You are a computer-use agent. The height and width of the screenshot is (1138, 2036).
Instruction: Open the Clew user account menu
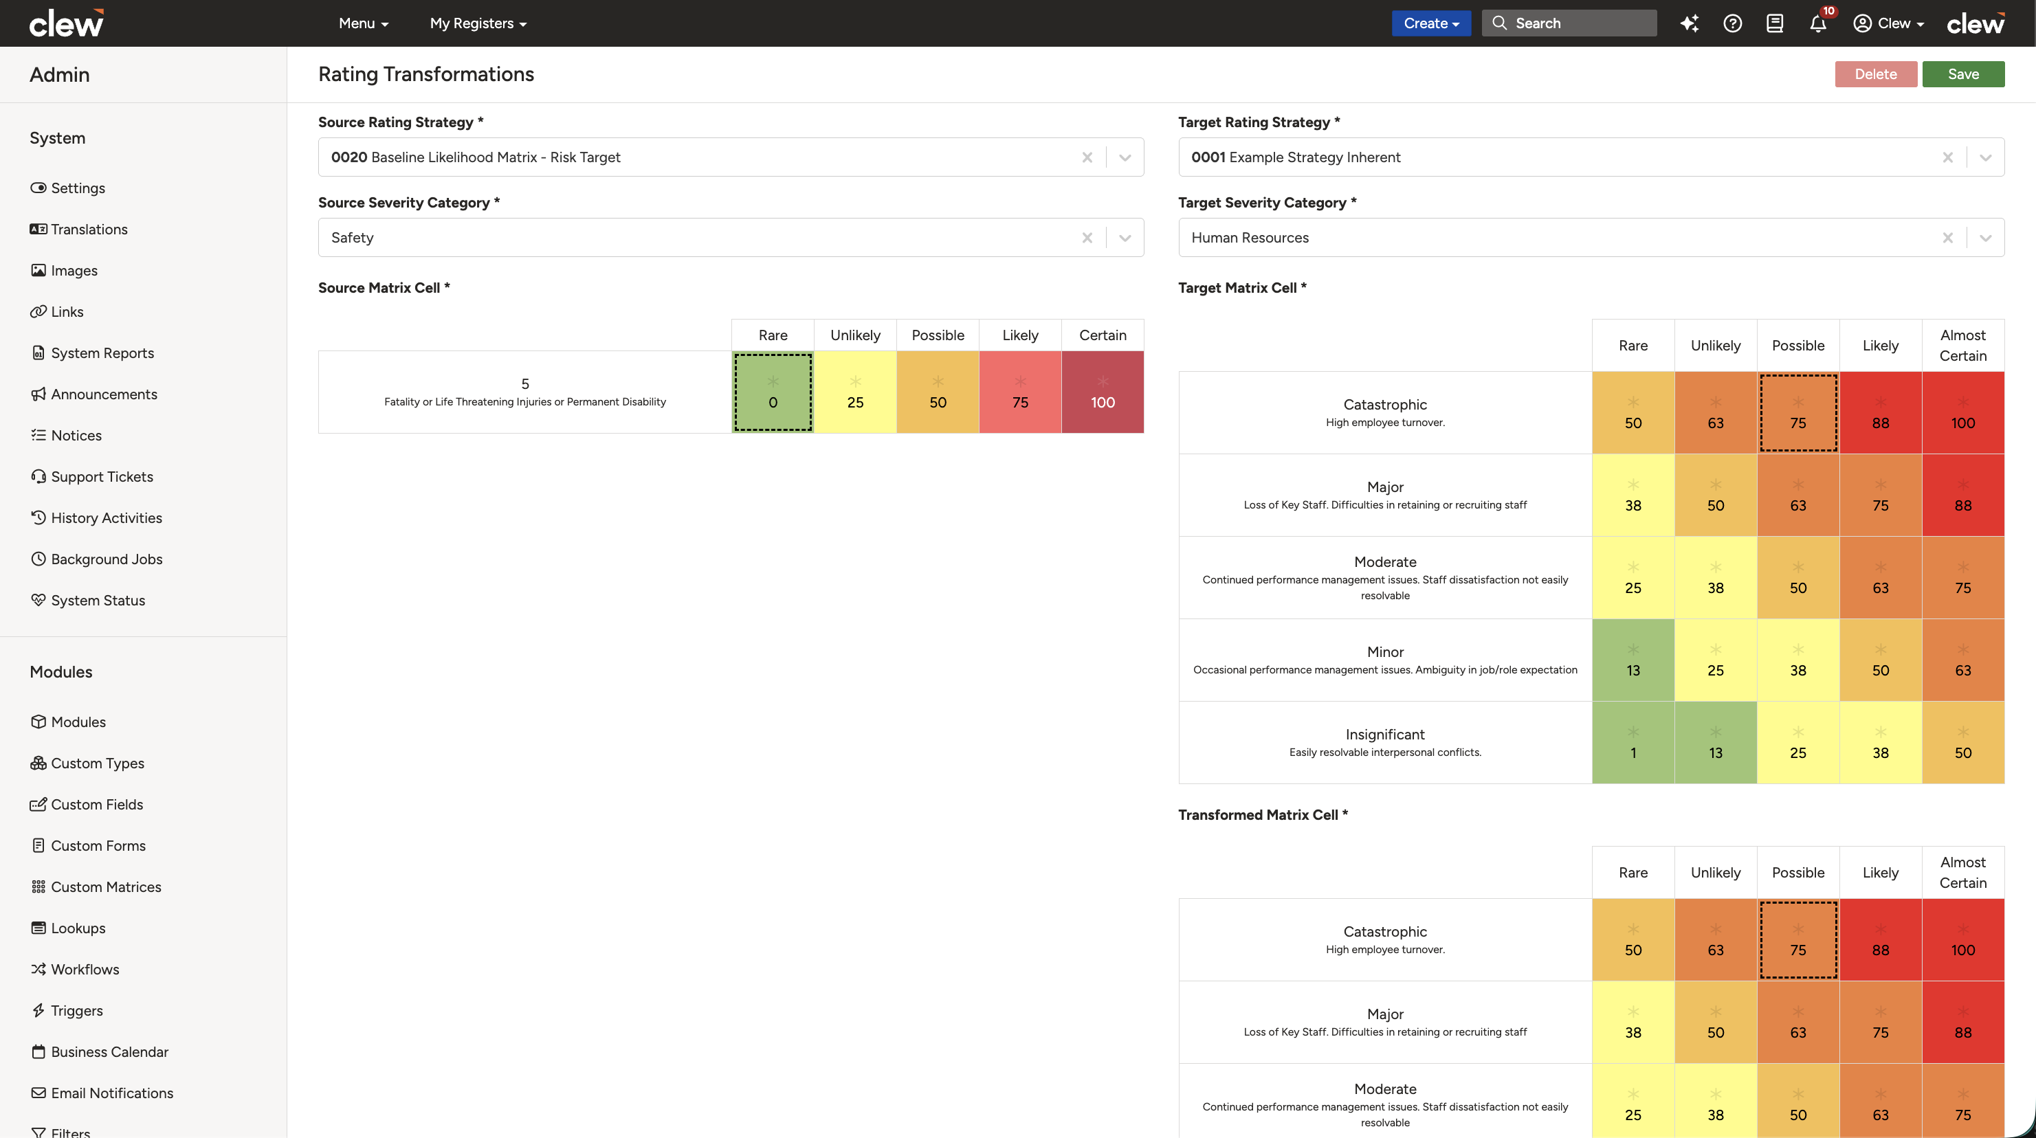[1888, 23]
